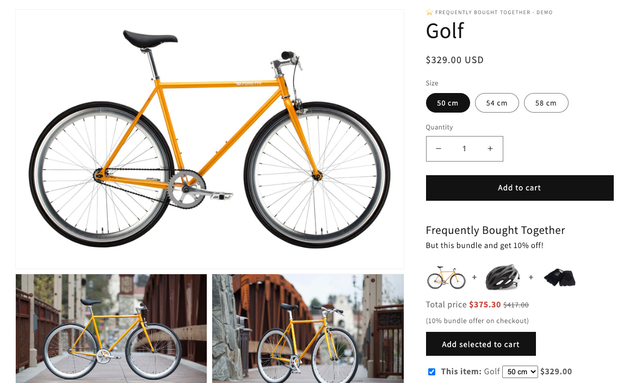Select the 54 cm size option
This screenshot has width=623, height=383.
tap(497, 103)
